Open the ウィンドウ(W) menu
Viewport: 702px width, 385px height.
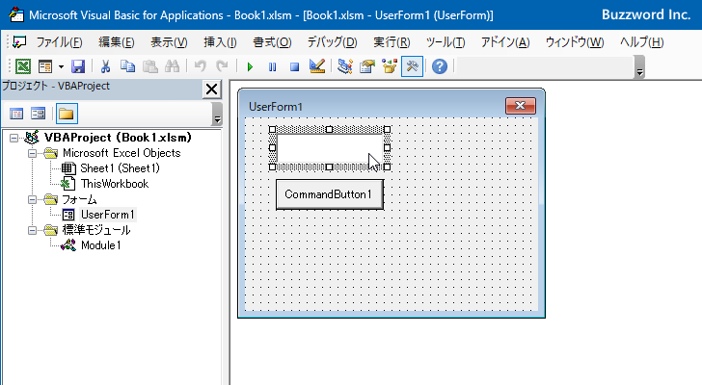(575, 42)
